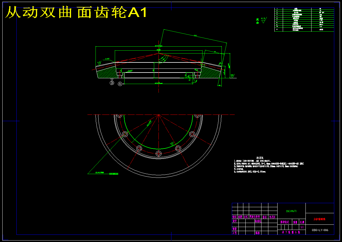Click the 技术要求 heading

[x=260, y=158]
